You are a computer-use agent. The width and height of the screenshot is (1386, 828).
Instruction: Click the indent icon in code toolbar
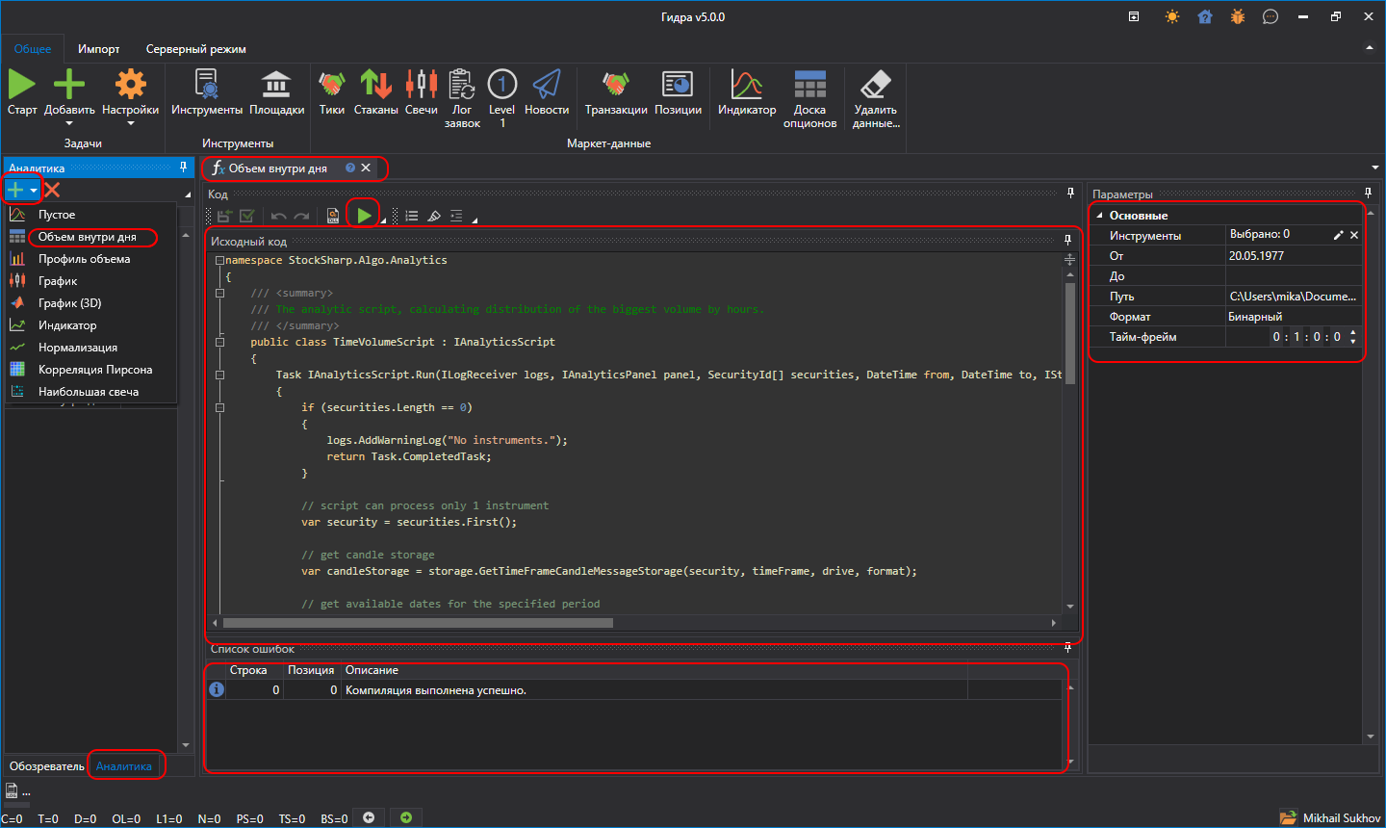[456, 217]
